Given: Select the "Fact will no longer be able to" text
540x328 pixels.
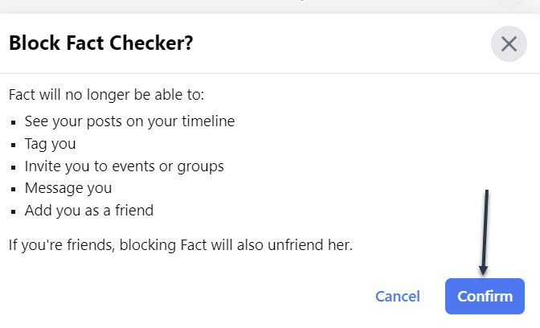Looking at the screenshot, I should (106, 95).
